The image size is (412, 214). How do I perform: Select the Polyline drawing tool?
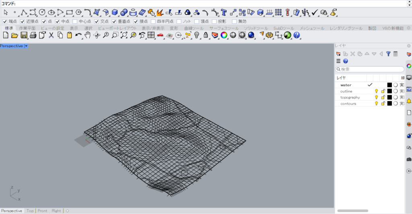(24, 12)
